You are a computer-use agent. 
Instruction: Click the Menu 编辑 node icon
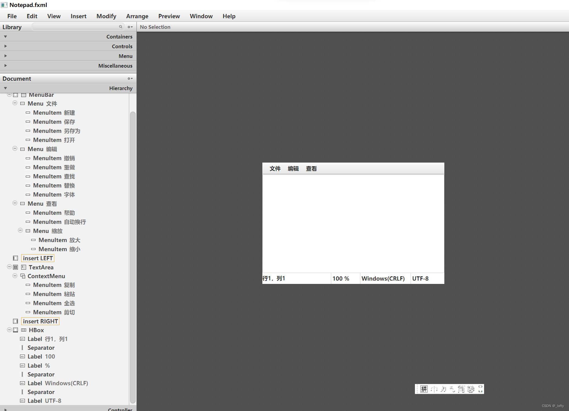[x=22, y=149]
